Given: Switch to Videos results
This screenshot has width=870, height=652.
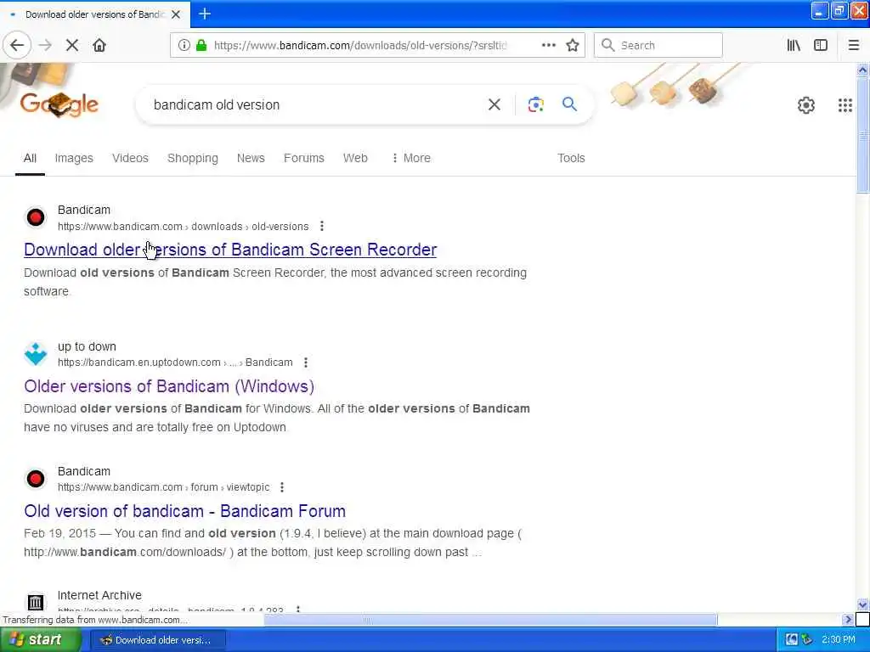Looking at the screenshot, I should [x=130, y=159].
